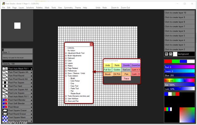Select the Pixel Square Mask icon
197x125 pixels.
[x=5, y=117]
